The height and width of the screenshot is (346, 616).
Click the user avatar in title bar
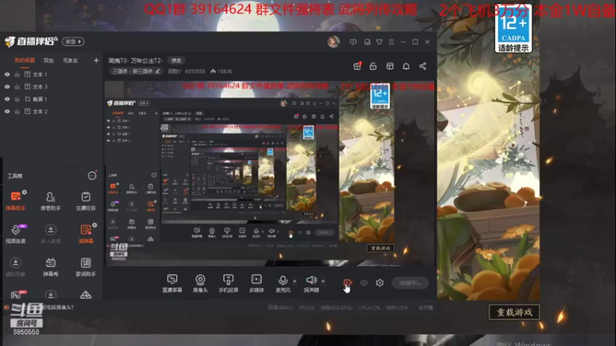(333, 42)
